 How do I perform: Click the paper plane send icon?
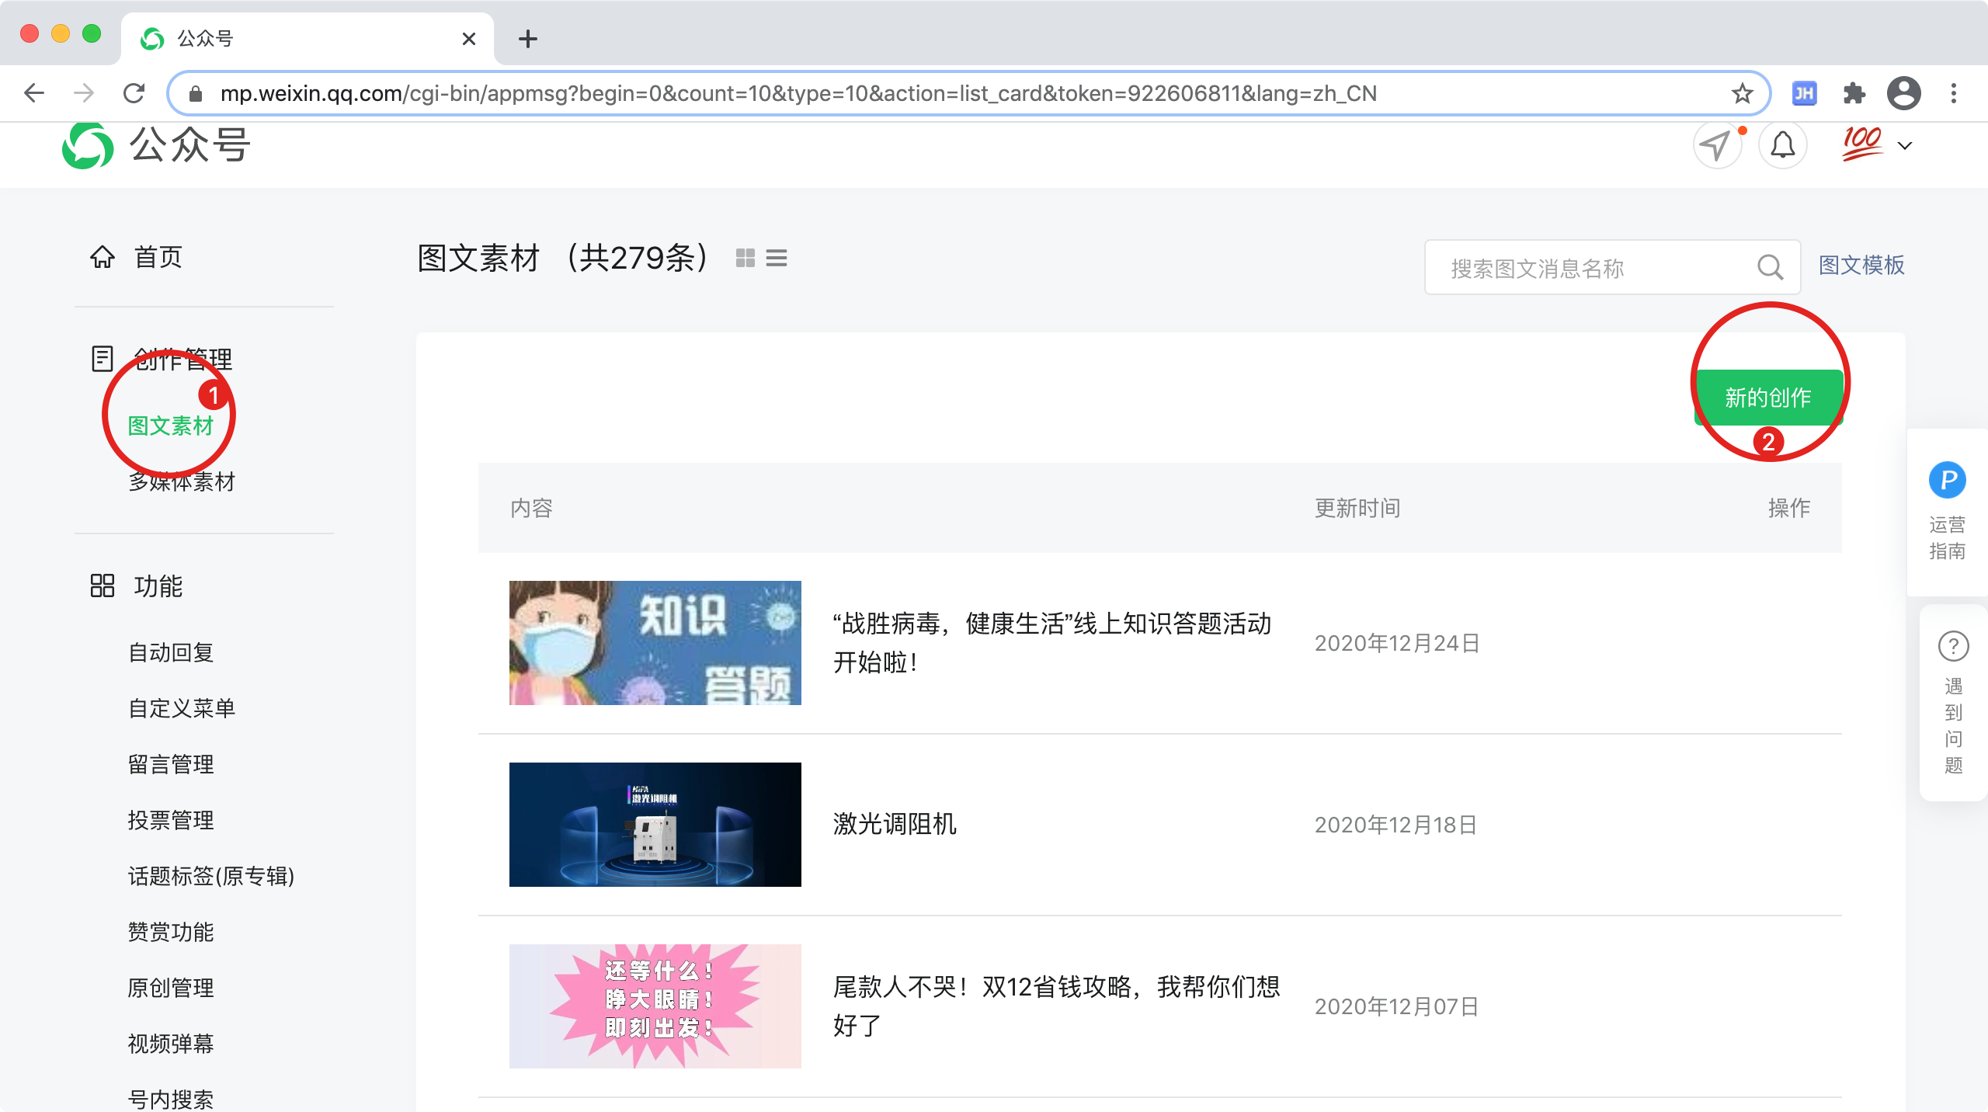[x=1715, y=145]
